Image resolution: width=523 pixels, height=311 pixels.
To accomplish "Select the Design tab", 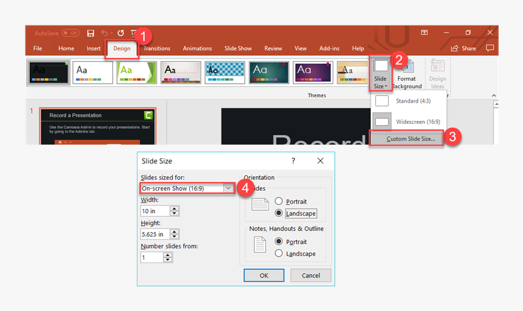I will click(x=122, y=49).
